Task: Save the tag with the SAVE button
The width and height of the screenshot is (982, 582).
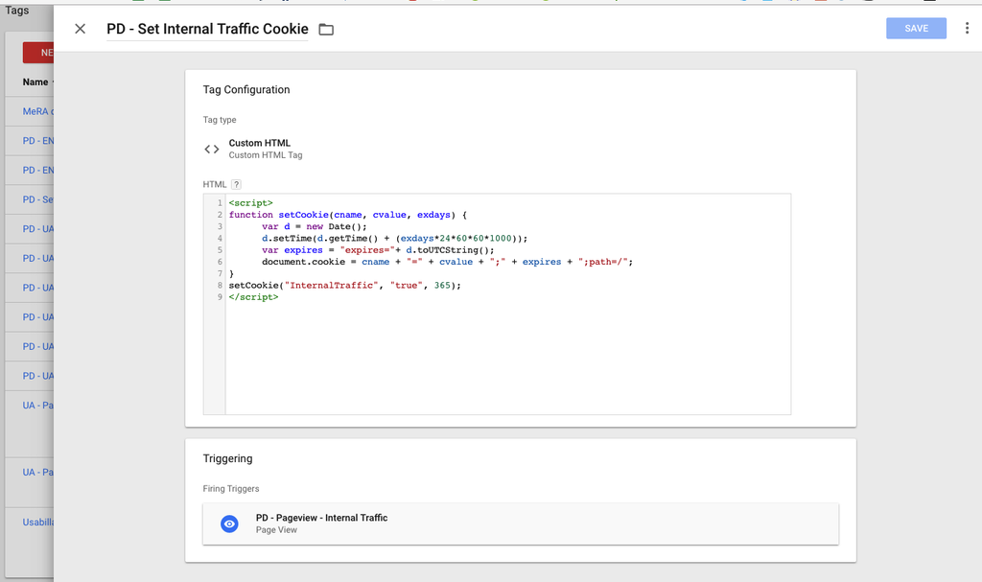Action: coord(916,28)
